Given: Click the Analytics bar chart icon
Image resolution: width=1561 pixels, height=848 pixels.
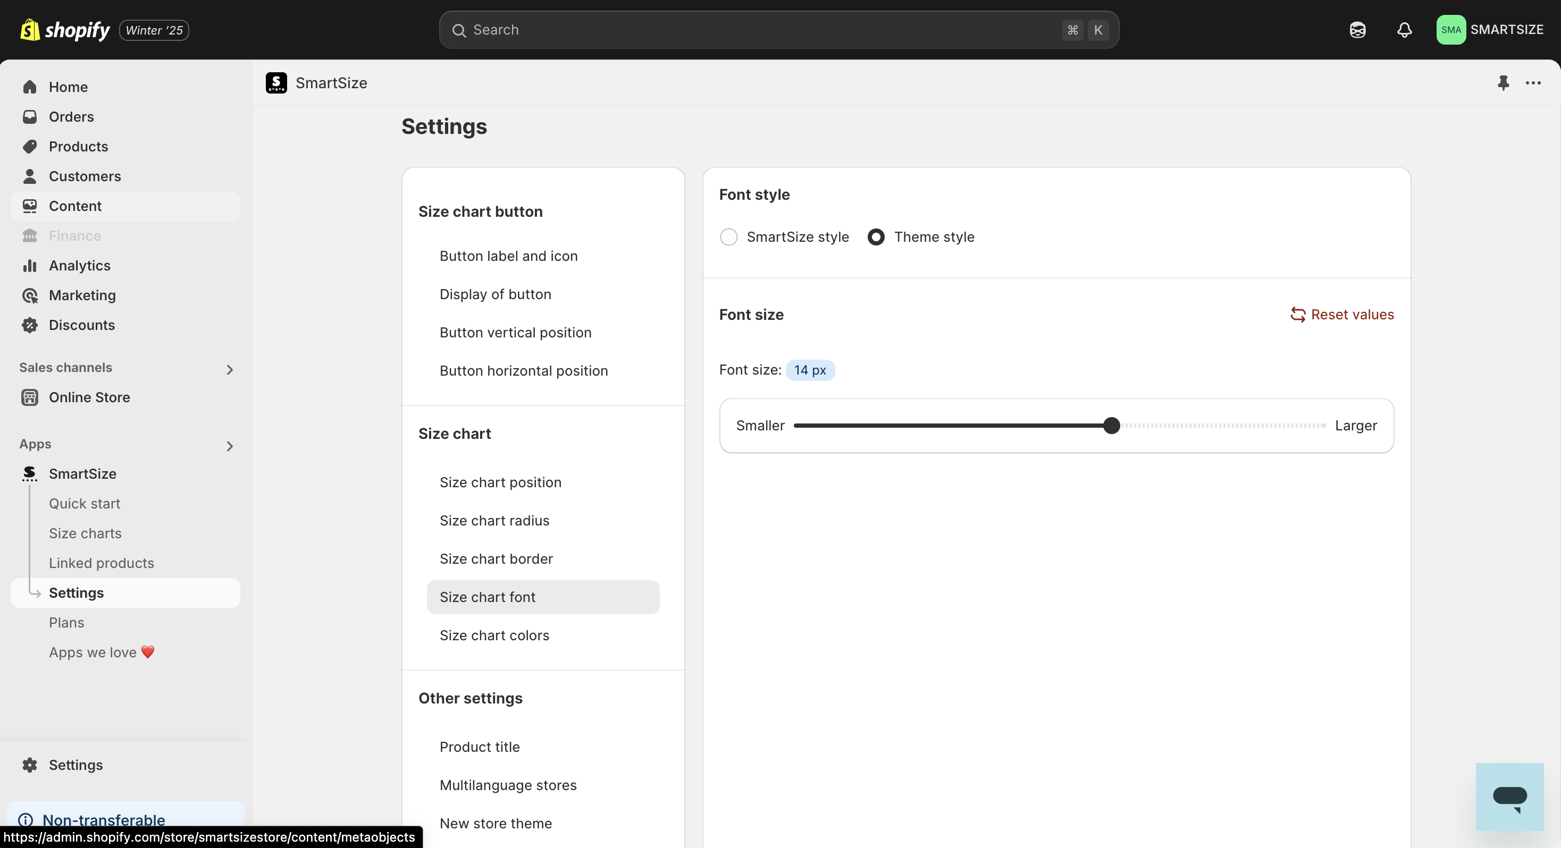Looking at the screenshot, I should point(30,265).
